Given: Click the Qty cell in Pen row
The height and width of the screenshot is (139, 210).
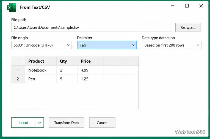Looking at the screenshot, I should coord(67,79).
